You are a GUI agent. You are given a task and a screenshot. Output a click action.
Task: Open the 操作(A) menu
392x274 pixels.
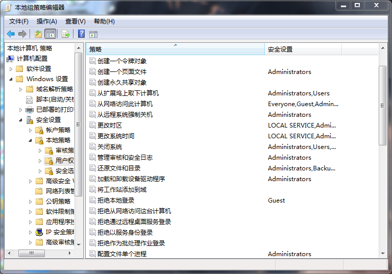point(47,21)
